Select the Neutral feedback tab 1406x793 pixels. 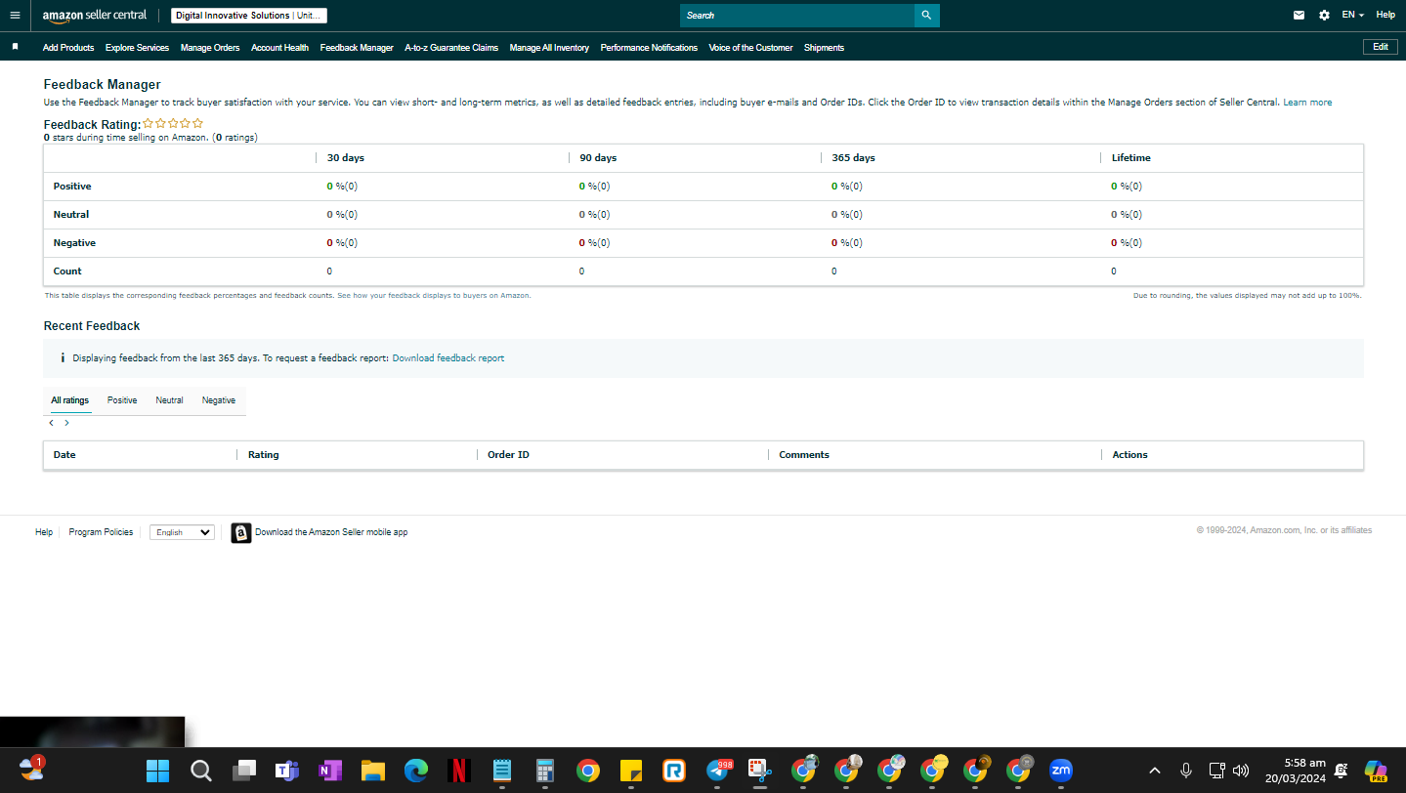pyautogui.click(x=169, y=400)
